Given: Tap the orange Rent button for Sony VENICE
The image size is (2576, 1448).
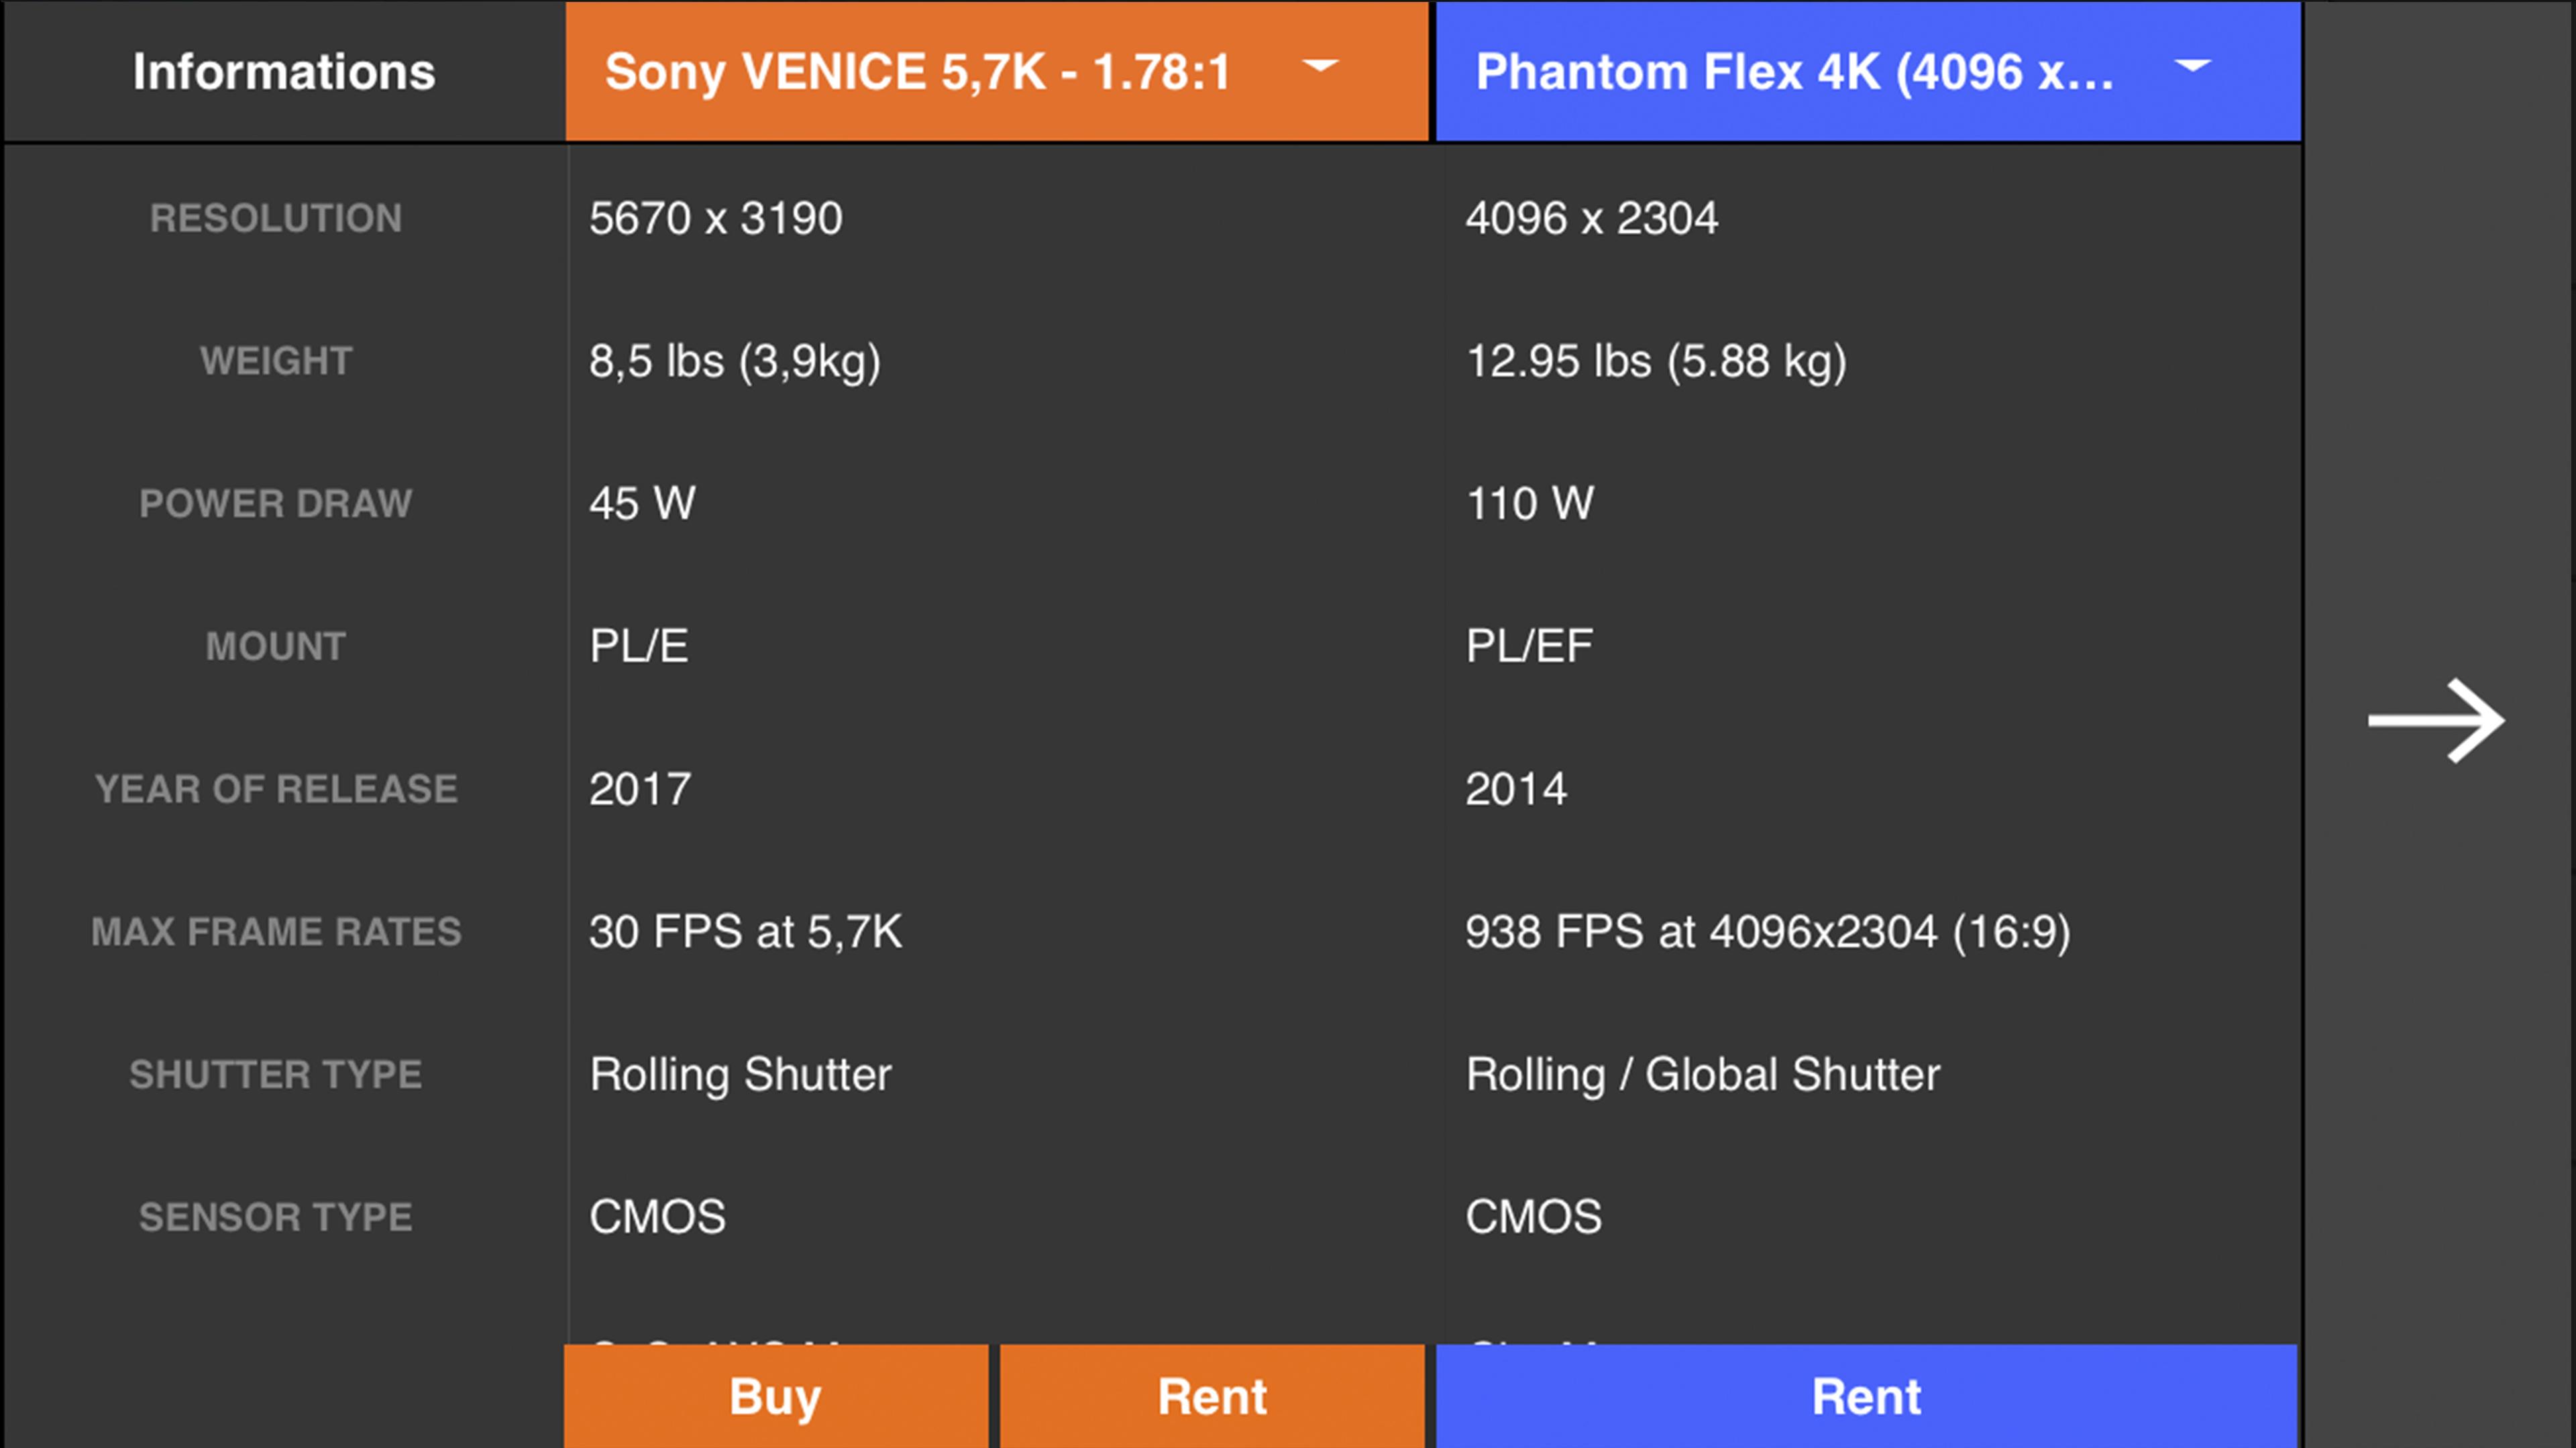Looking at the screenshot, I should click(1212, 1396).
